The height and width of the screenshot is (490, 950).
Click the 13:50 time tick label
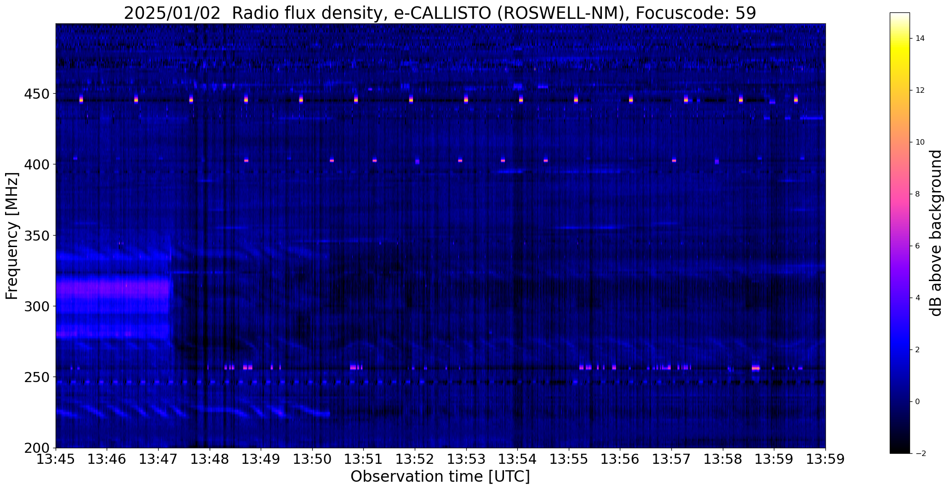[x=313, y=459]
